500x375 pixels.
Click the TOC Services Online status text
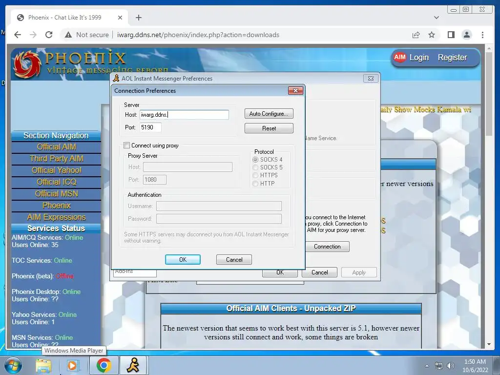click(42, 261)
